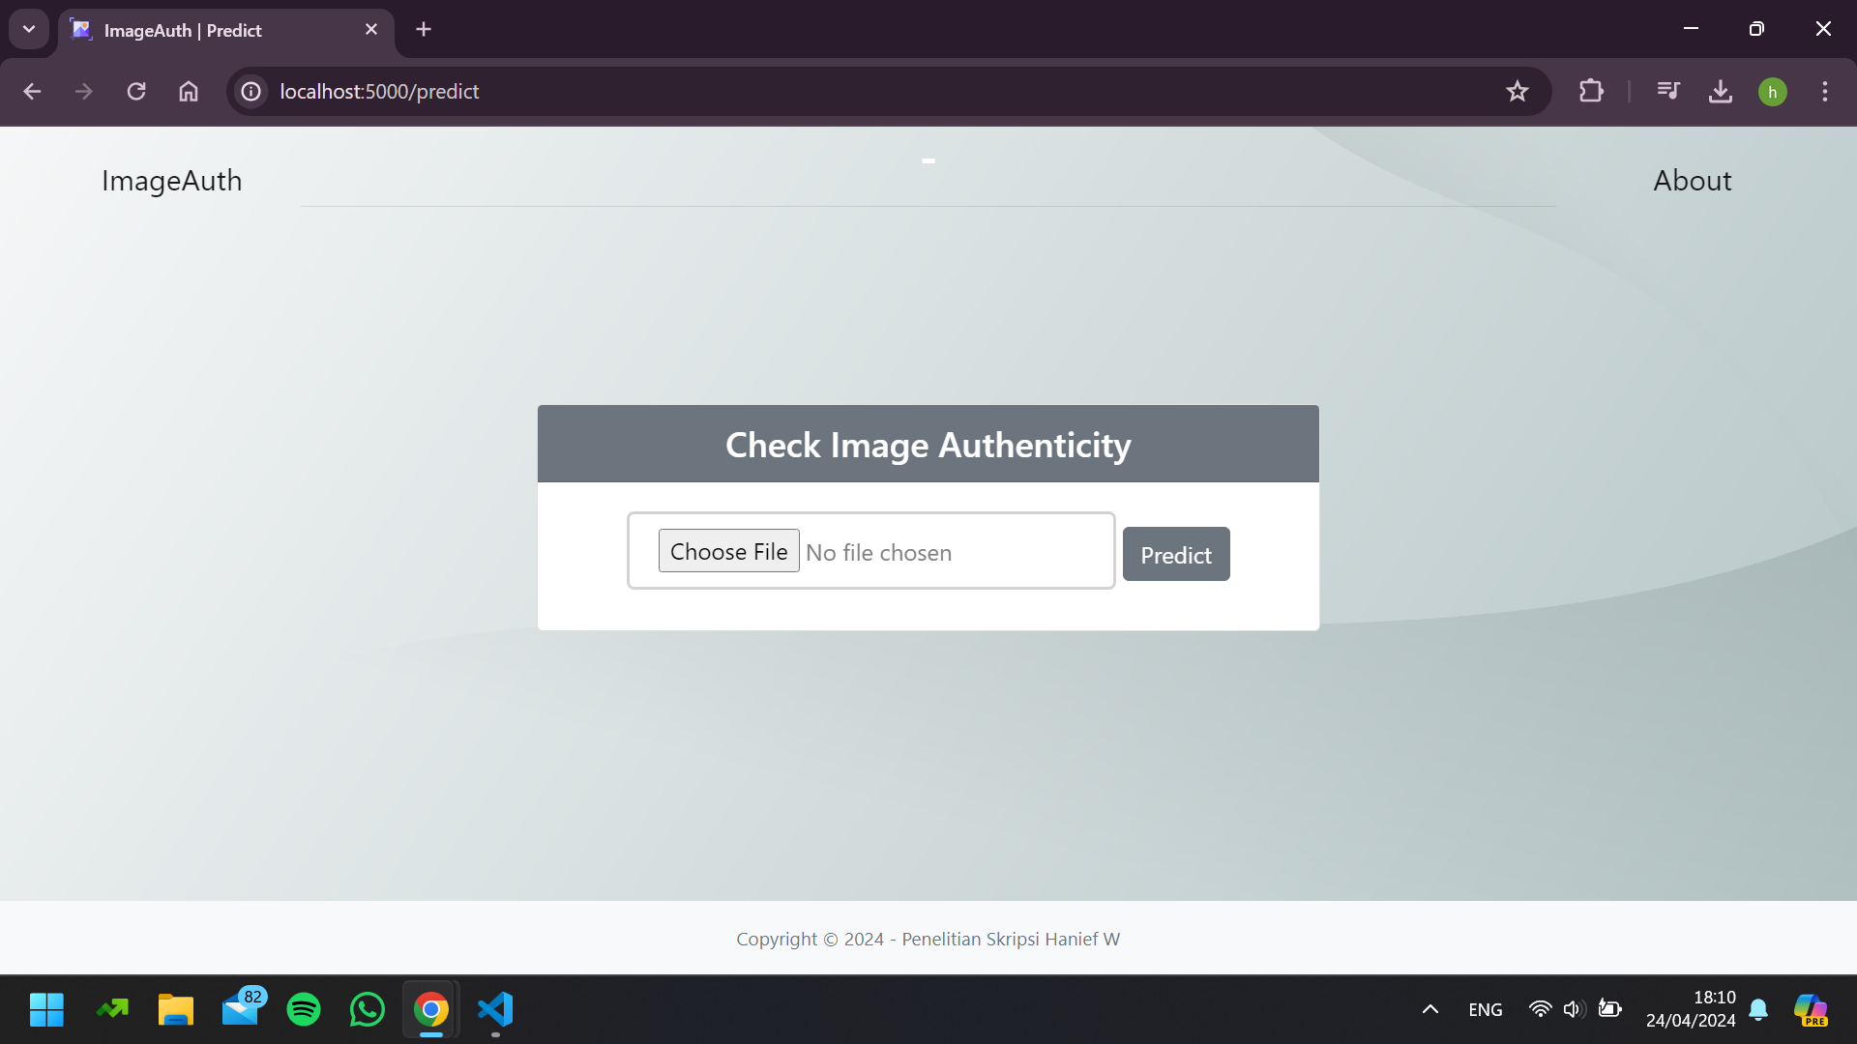
Task: Click the Choose File button
Action: click(x=728, y=551)
